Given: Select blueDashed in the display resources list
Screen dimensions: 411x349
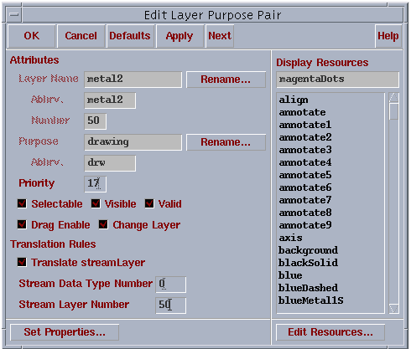Looking at the screenshot, I should point(308,288).
